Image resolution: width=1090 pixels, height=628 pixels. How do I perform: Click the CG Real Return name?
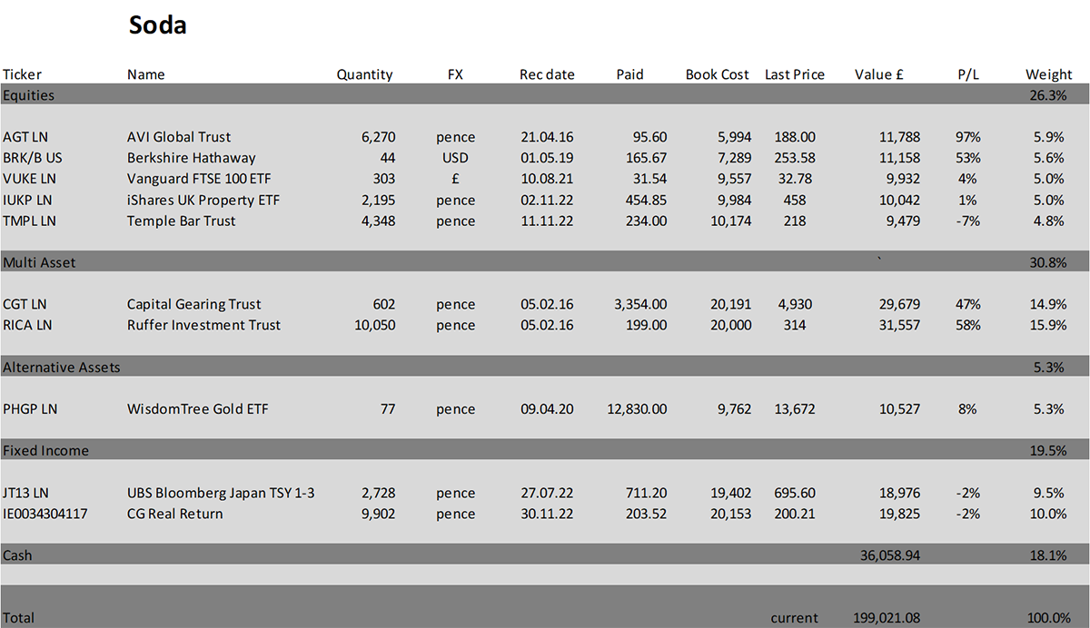point(174,514)
